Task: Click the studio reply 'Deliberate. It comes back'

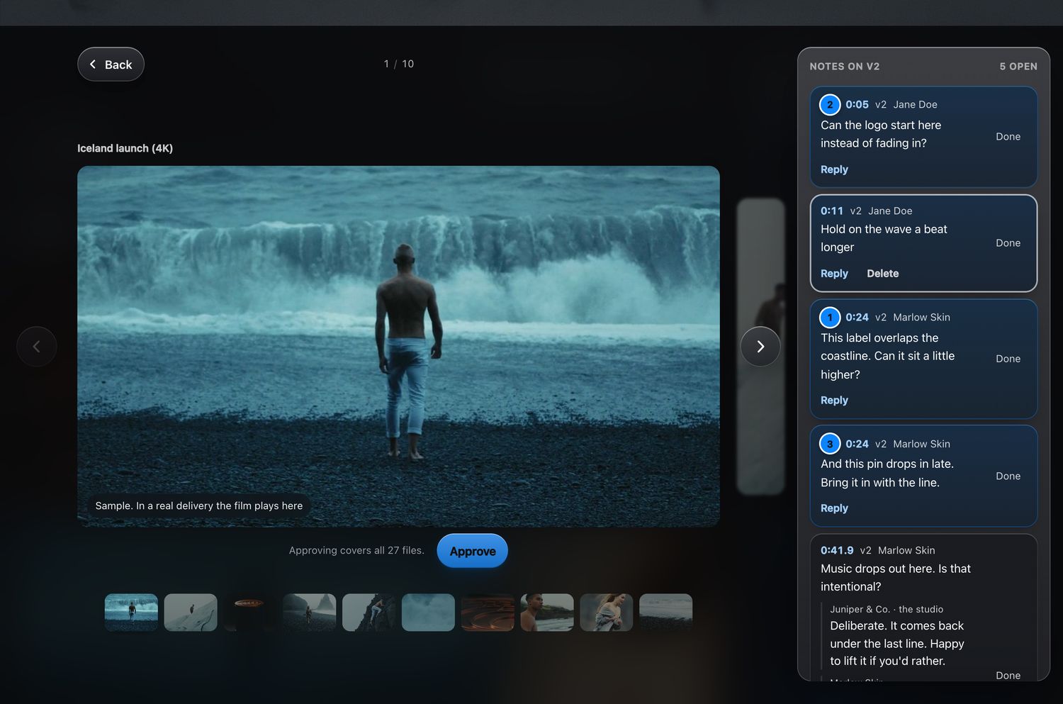Action: click(897, 644)
